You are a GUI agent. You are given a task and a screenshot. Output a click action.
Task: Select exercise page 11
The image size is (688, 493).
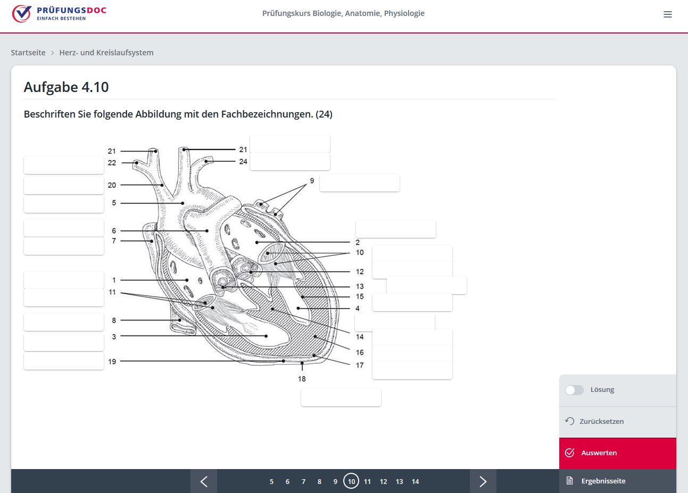[x=367, y=481]
